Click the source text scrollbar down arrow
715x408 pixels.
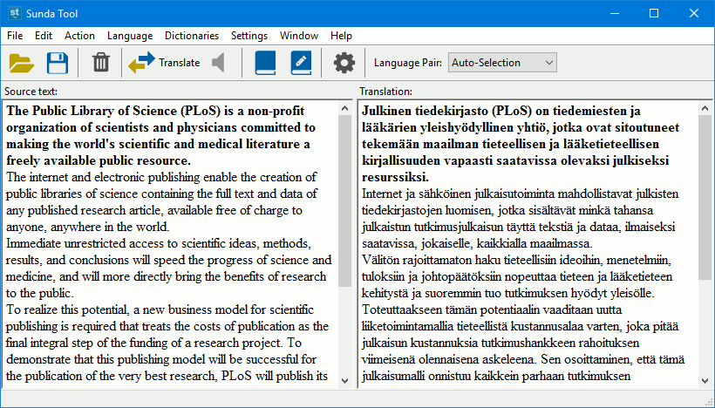click(344, 381)
